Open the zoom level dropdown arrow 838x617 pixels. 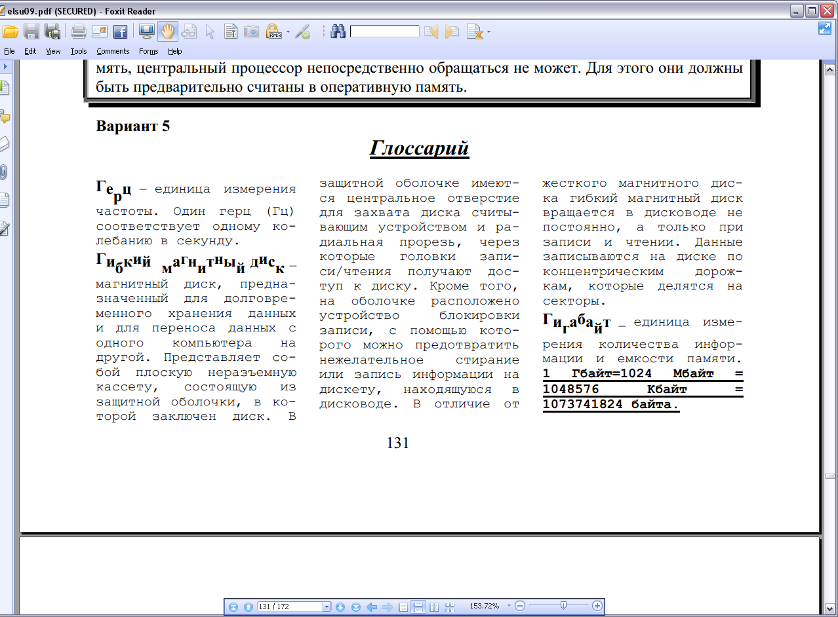tap(509, 607)
